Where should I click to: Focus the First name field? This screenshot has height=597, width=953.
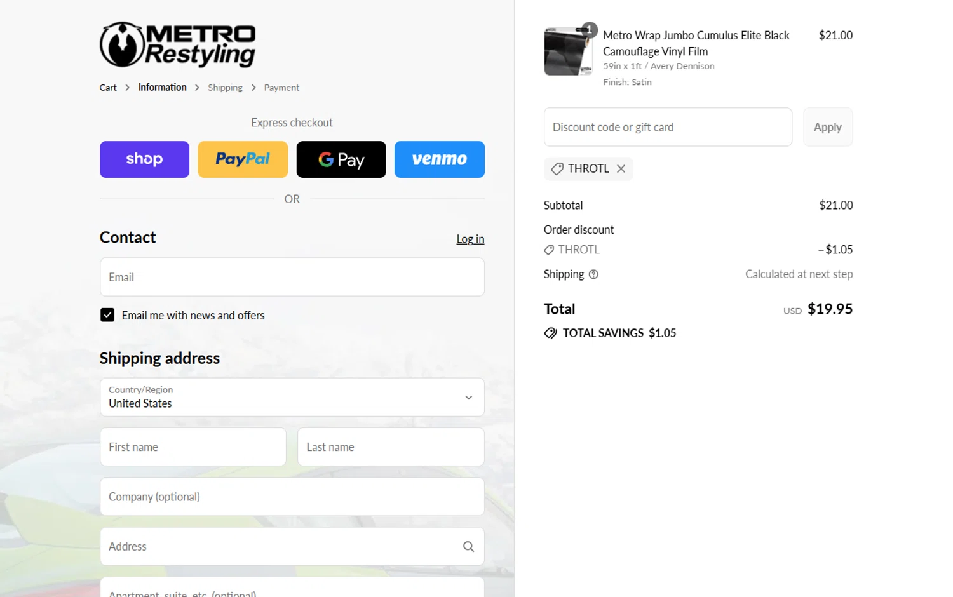[193, 447]
